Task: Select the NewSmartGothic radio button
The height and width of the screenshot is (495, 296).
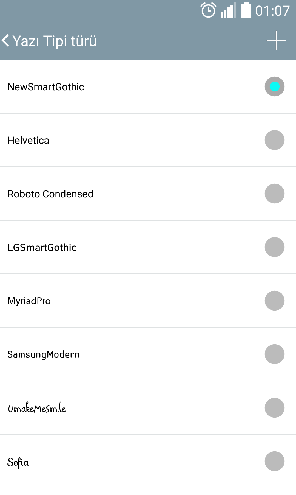Action: click(x=274, y=86)
